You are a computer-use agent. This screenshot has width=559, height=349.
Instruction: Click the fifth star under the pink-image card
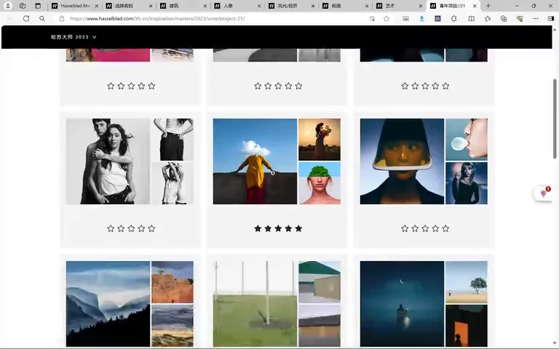pos(151,86)
